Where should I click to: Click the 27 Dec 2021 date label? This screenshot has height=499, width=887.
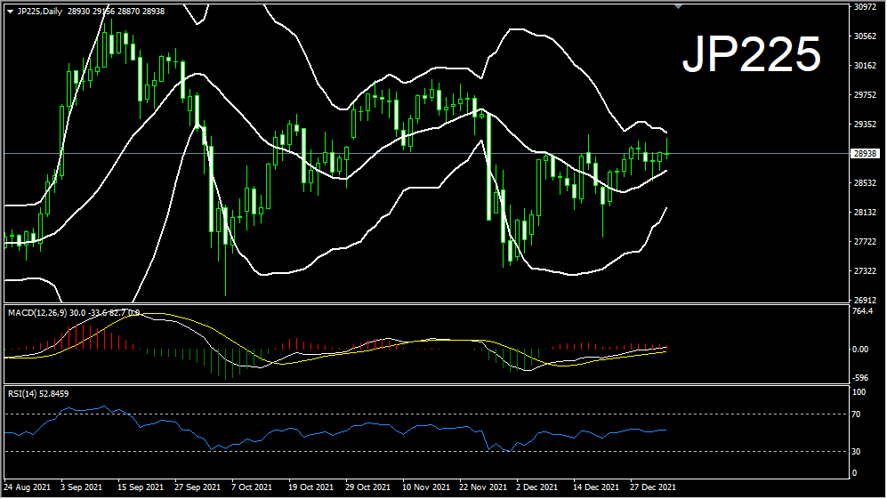tap(652, 487)
